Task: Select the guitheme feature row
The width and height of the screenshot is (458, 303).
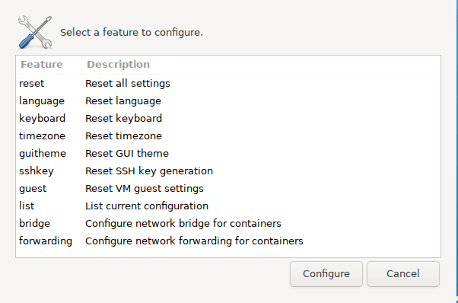Action: (x=228, y=153)
